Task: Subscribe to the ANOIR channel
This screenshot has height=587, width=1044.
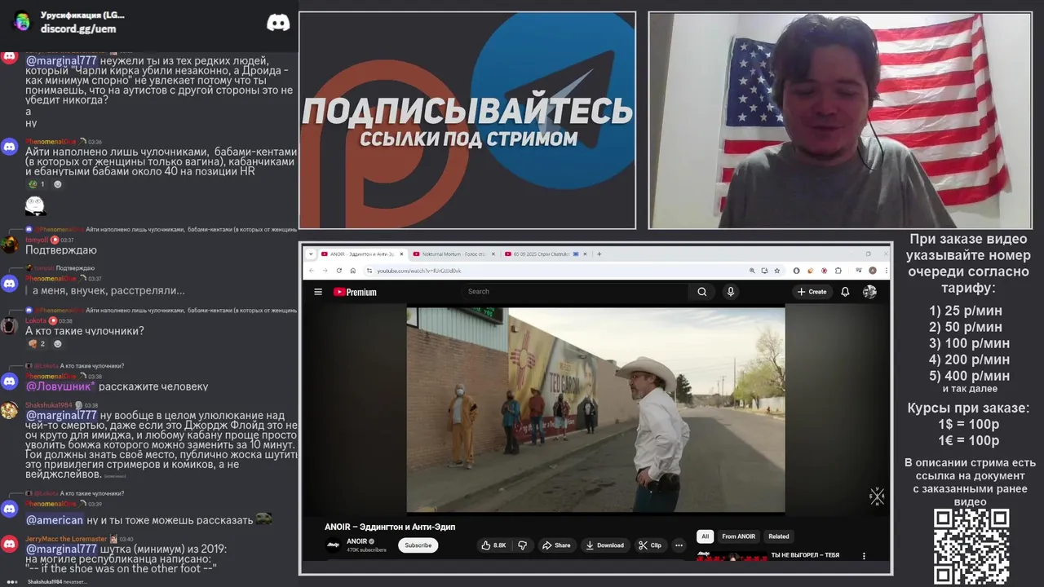Action: click(x=418, y=545)
